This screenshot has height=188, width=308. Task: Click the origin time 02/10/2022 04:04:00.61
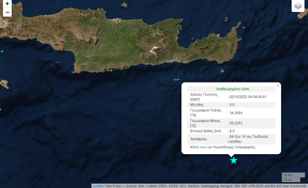click(248, 97)
